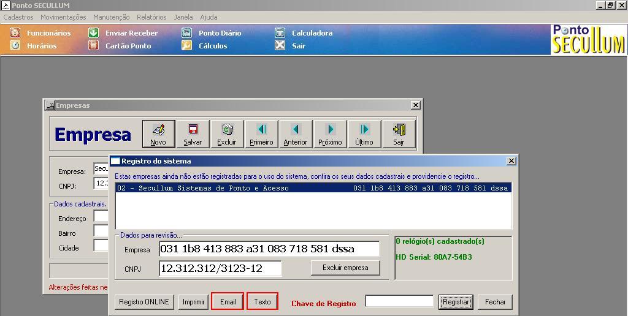Click Novo button in Empresas toolbar
This screenshot has height=316, width=628.
pos(159,134)
